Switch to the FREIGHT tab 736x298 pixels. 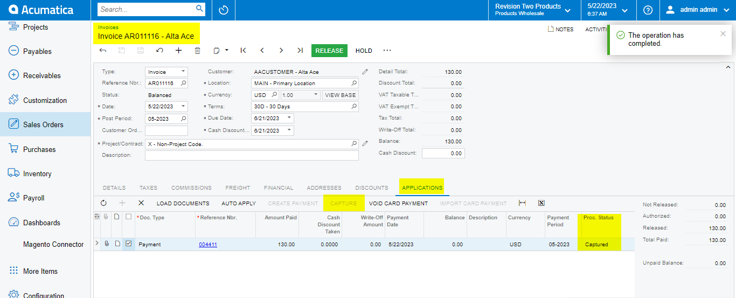tap(238, 188)
